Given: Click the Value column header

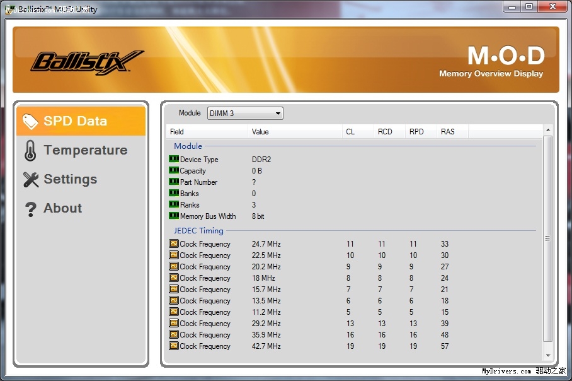Looking at the screenshot, I should click(x=295, y=132).
